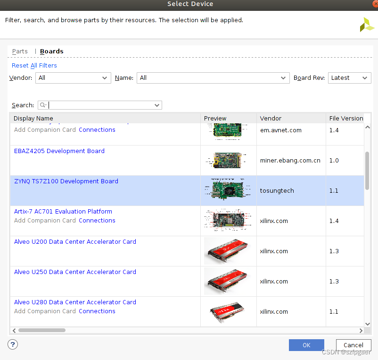Select Alveo U280 Data Center Accelerator Card

coord(75,302)
